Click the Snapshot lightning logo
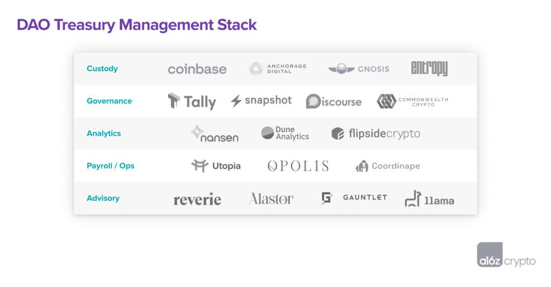Image resolution: width=551 pixels, height=287 pixels. click(261, 101)
